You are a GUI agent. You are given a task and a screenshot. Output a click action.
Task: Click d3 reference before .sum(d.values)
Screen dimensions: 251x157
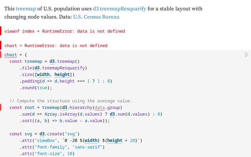click(x=112, y=114)
